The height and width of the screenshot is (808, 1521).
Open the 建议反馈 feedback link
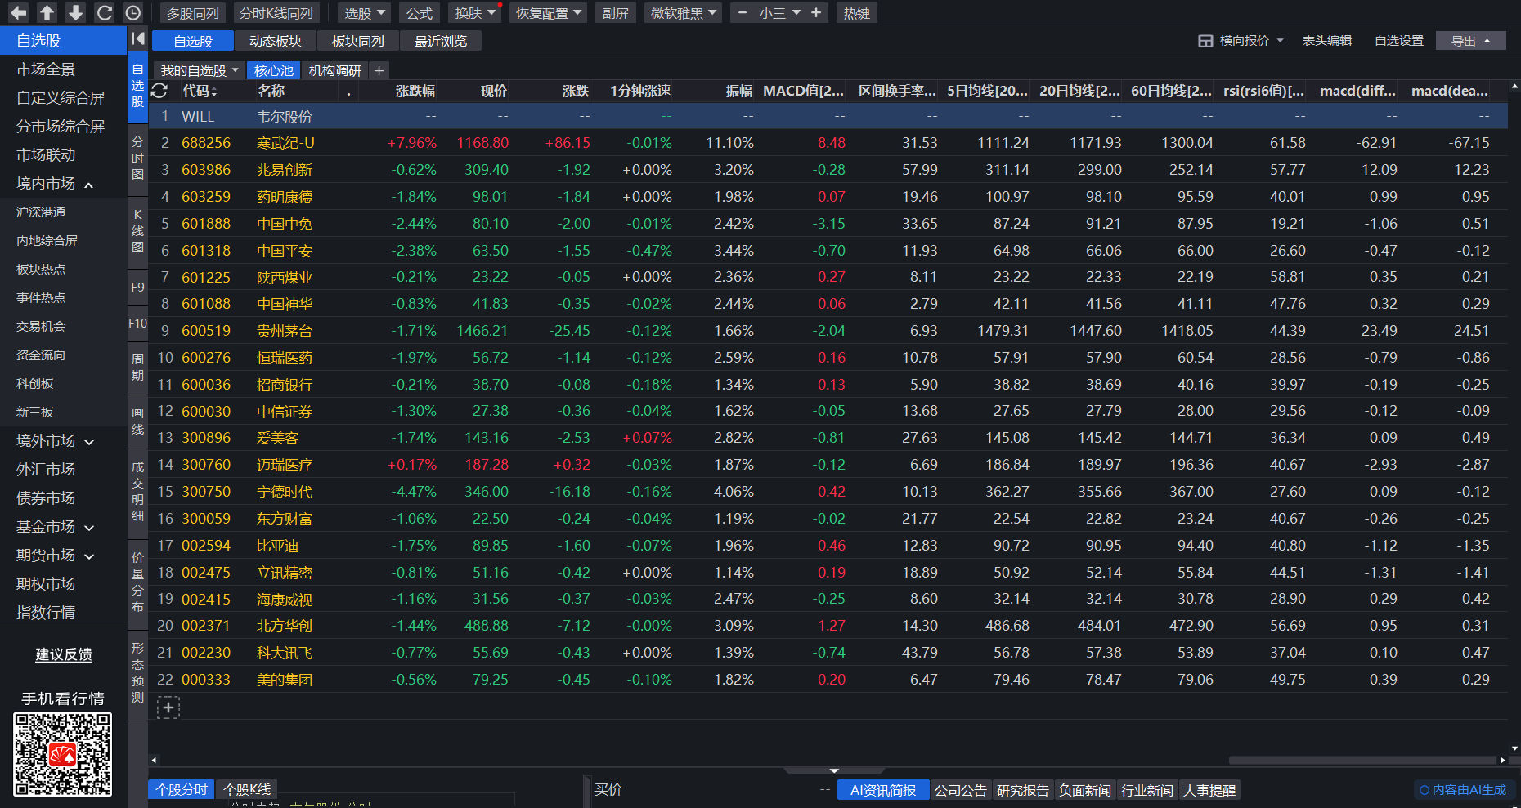click(64, 654)
